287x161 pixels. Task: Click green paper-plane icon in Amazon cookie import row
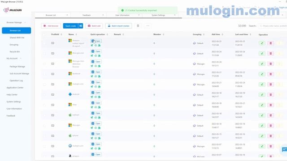pyautogui.click(x=92, y=45)
